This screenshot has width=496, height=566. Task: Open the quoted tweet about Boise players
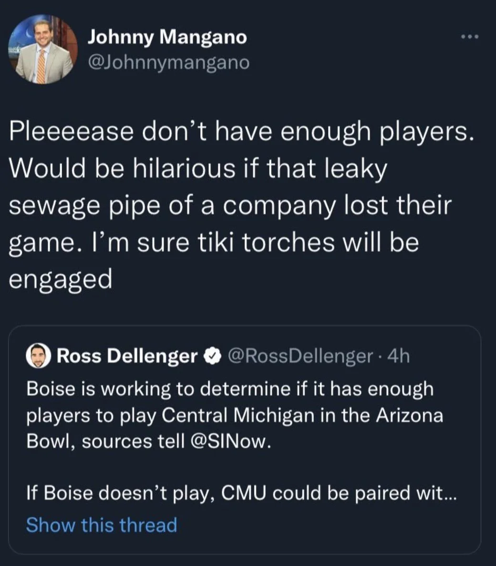[245, 440]
